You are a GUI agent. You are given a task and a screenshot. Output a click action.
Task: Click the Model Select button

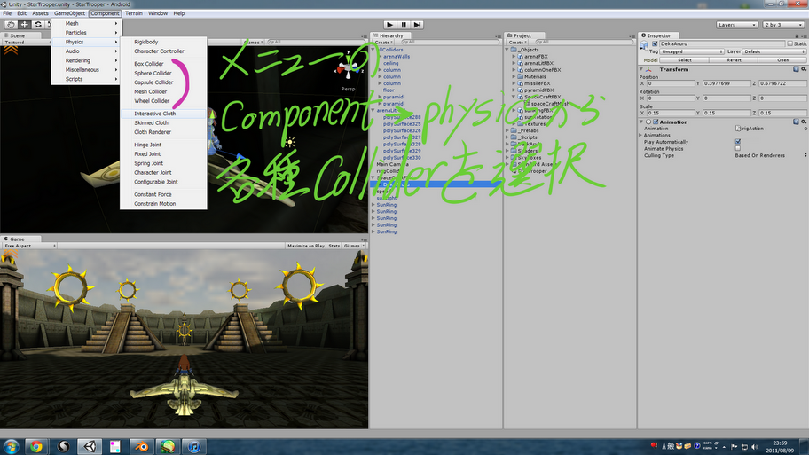tap(684, 60)
